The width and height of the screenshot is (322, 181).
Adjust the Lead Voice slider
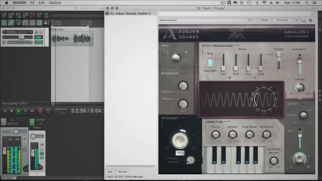coord(300,60)
